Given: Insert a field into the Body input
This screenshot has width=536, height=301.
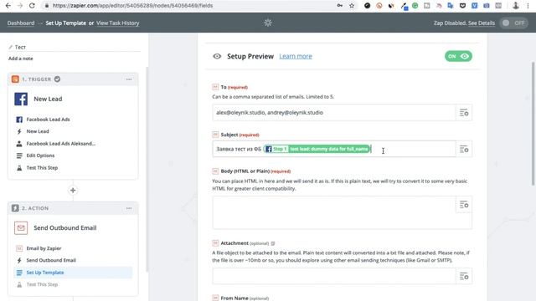Looking at the screenshot, I should tap(464, 204).
